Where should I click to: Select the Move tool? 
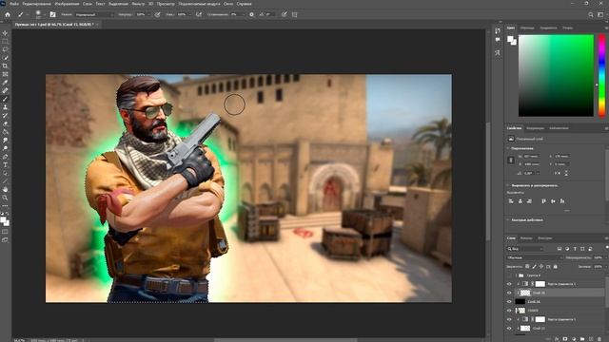pyautogui.click(x=5, y=33)
